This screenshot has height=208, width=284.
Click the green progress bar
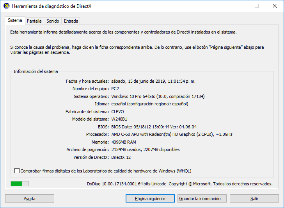[20, 184]
